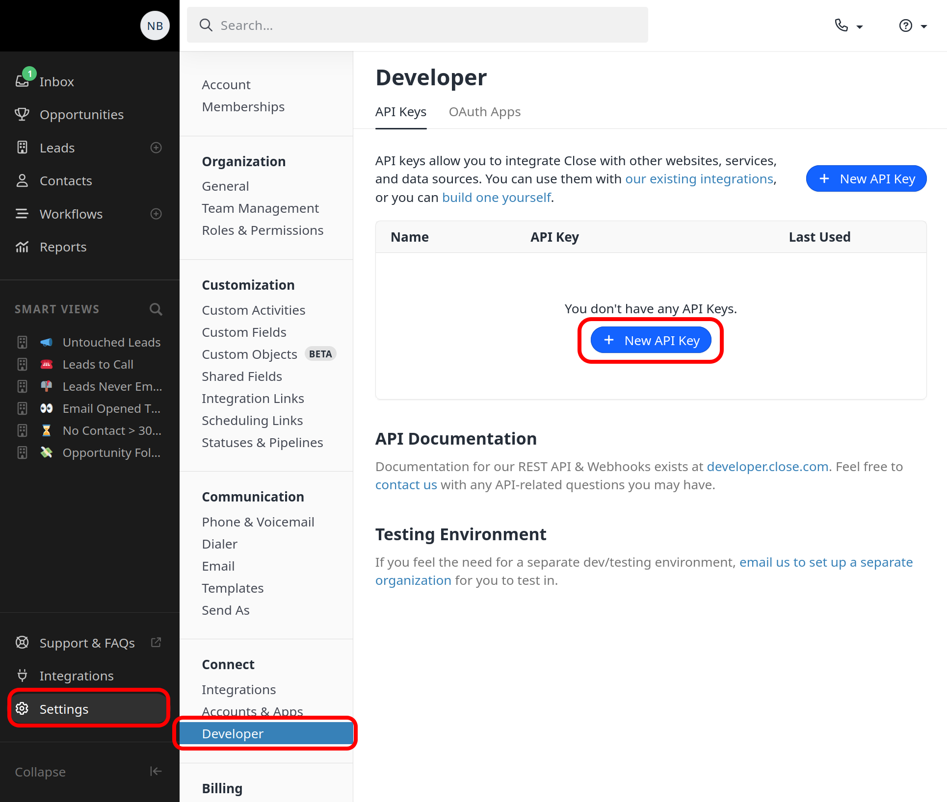This screenshot has height=802, width=947.
Task: Select the API Keys tab
Action: tap(400, 112)
